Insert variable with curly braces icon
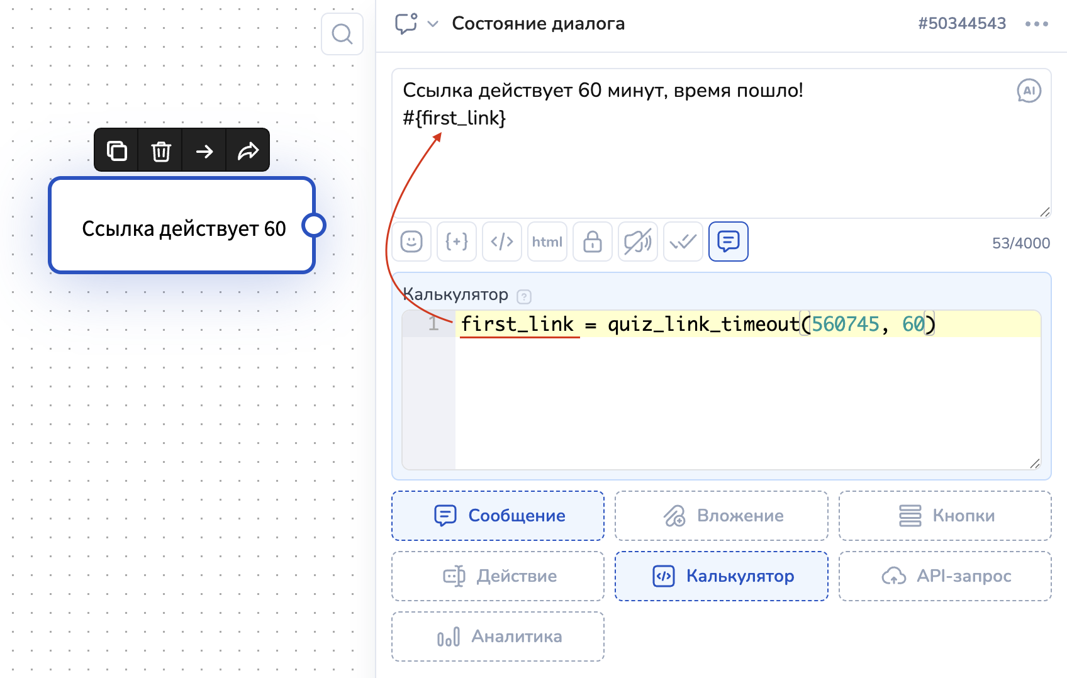1067x678 pixels. click(x=457, y=242)
